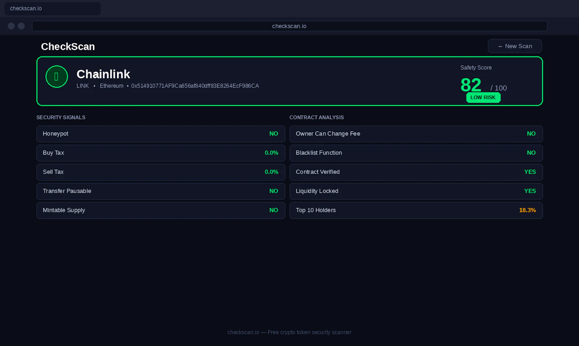This screenshot has width=579, height=346.
Task: Click the Honeypot signal row
Action: pos(161,134)
